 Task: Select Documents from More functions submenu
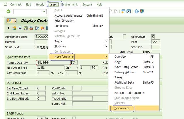(122, 108)
